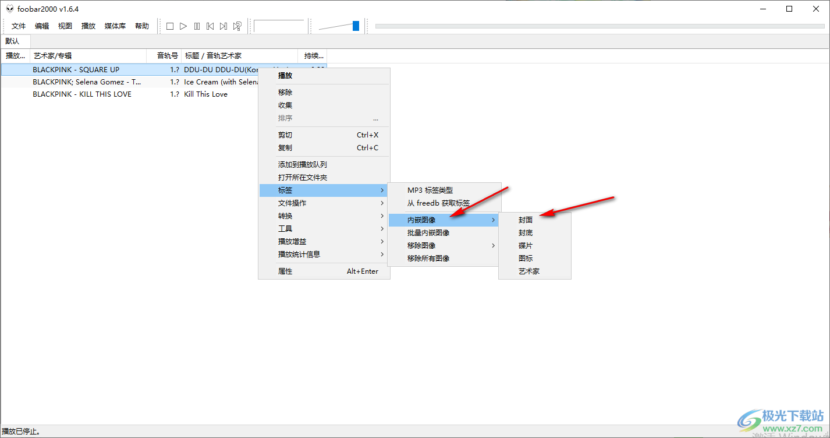Click the 播放已停止 status bar text
This screenshot has height=438, width=830.
(21, 432)
